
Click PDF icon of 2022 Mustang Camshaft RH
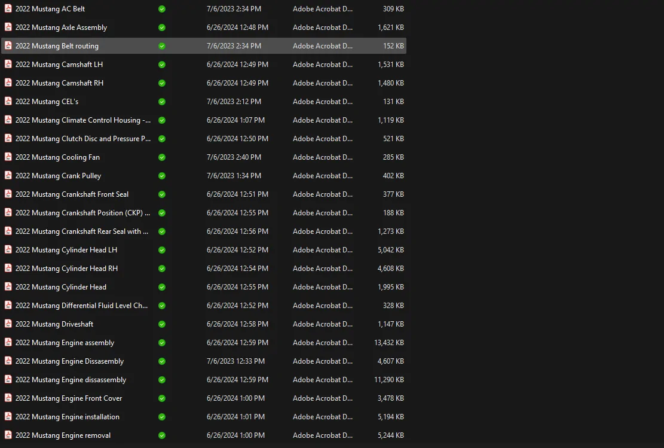pos(8,83)
